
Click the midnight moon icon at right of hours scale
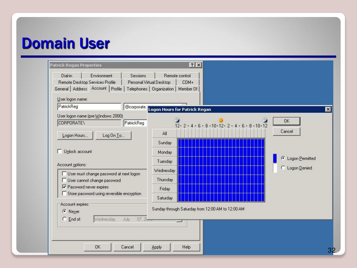click(265, 120)
